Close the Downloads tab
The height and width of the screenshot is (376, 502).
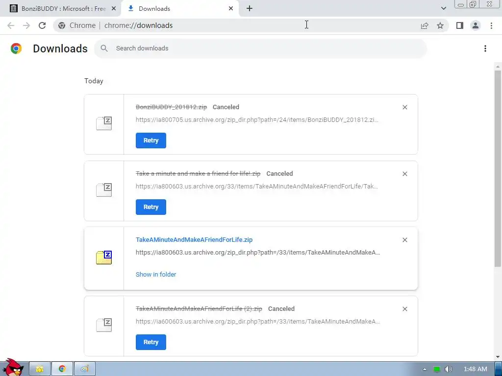[x=231, y=9]
